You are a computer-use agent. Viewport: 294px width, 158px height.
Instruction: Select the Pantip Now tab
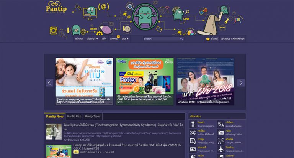pyautogui.click(x=55, y=116)
